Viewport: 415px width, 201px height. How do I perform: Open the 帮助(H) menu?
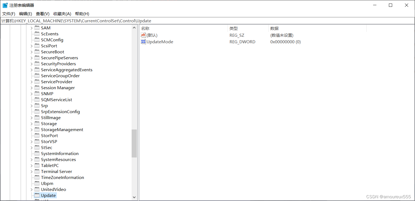coord(82,14)
